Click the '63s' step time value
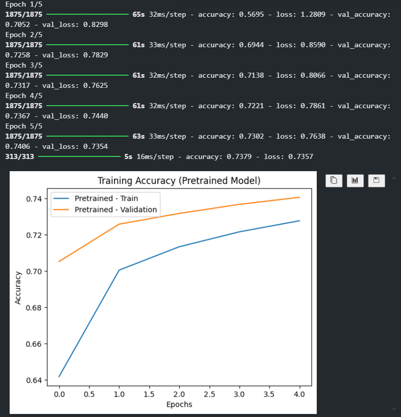 pos(139,136)
